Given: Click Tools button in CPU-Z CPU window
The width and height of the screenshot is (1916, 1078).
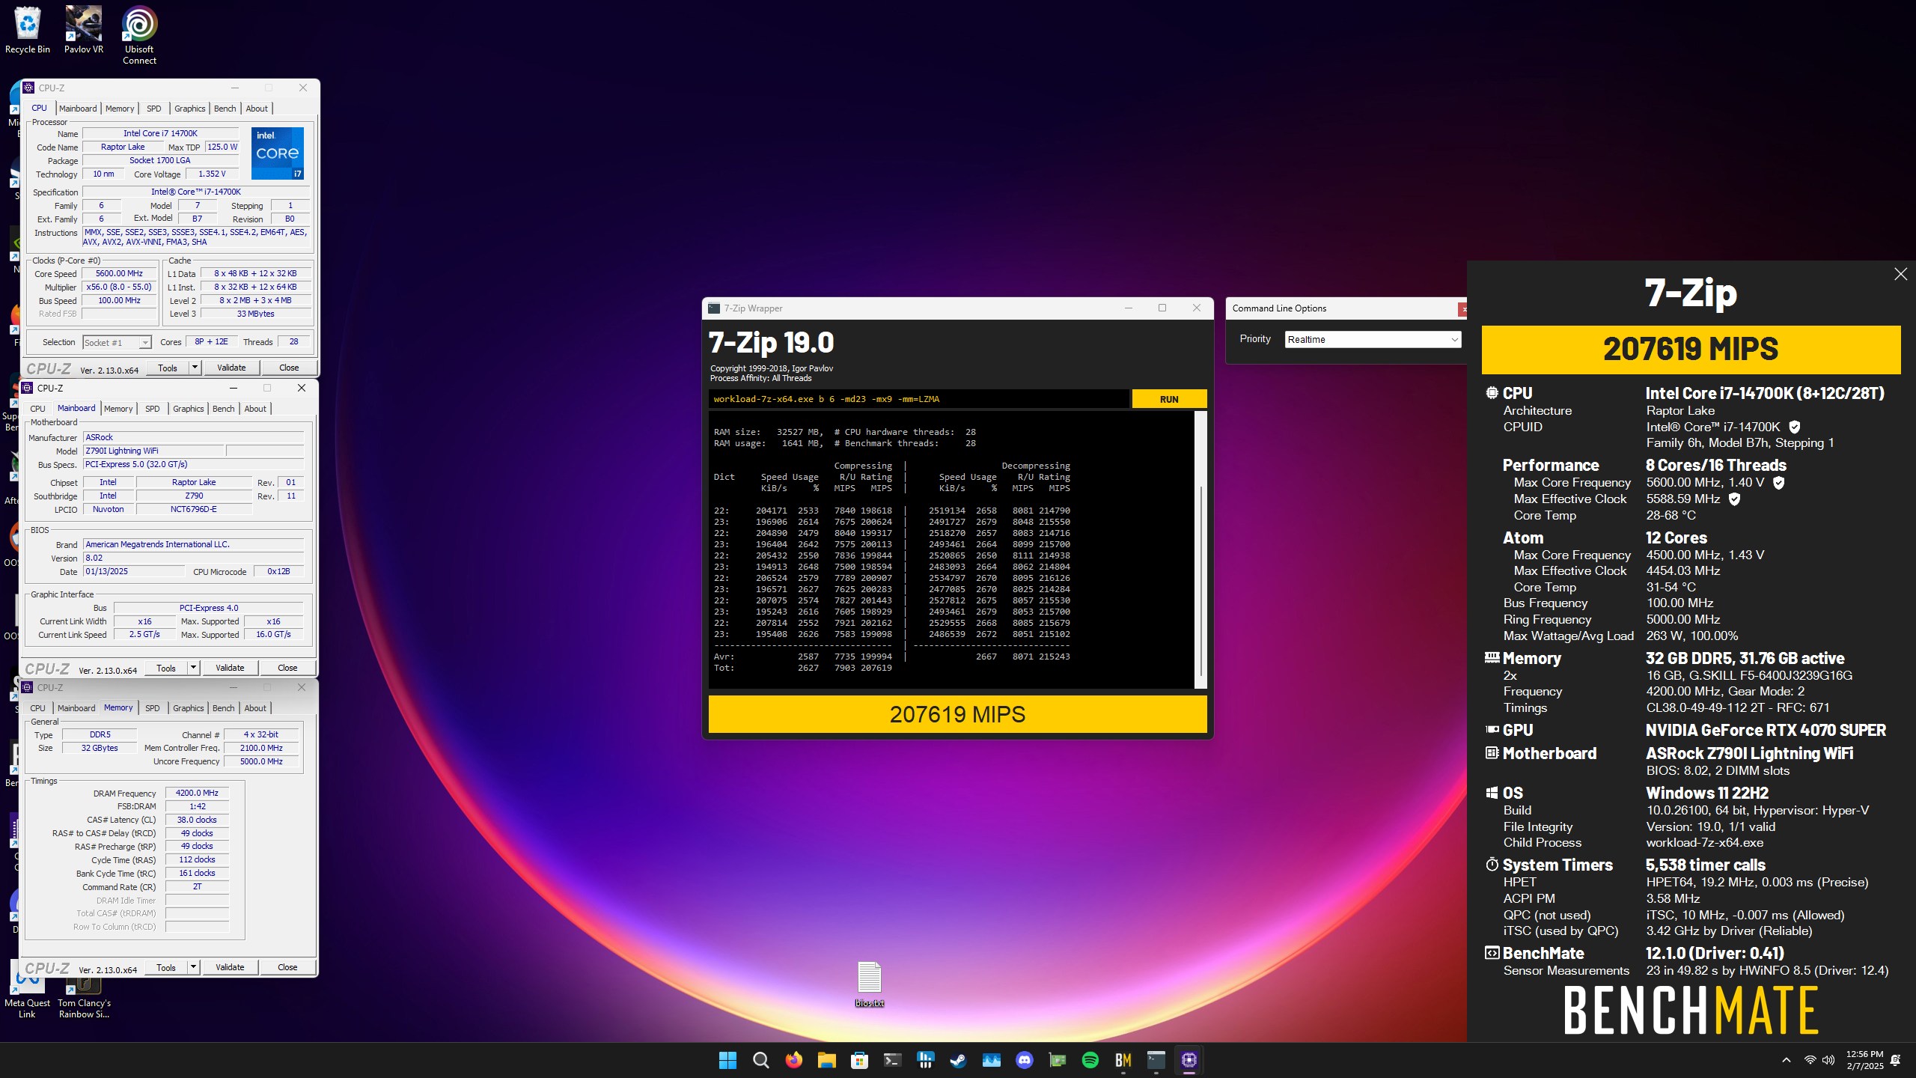Looking at the screenshot, I should tap(168, 368).
